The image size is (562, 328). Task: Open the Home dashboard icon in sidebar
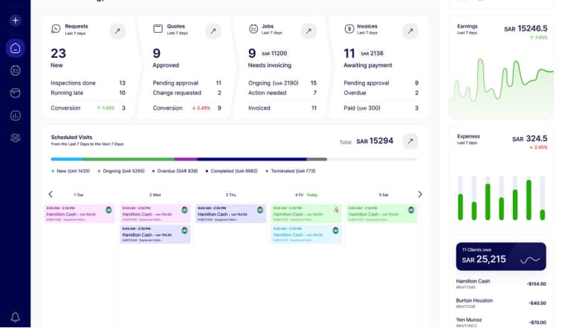pos(15,48)
